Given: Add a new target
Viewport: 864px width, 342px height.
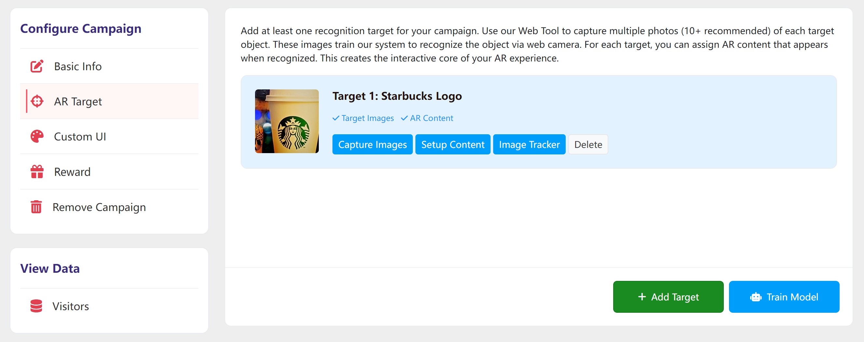Looking at the screenshot, I should [x=668, y=297].
